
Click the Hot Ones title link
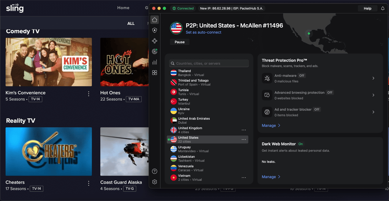coord(110,93)
